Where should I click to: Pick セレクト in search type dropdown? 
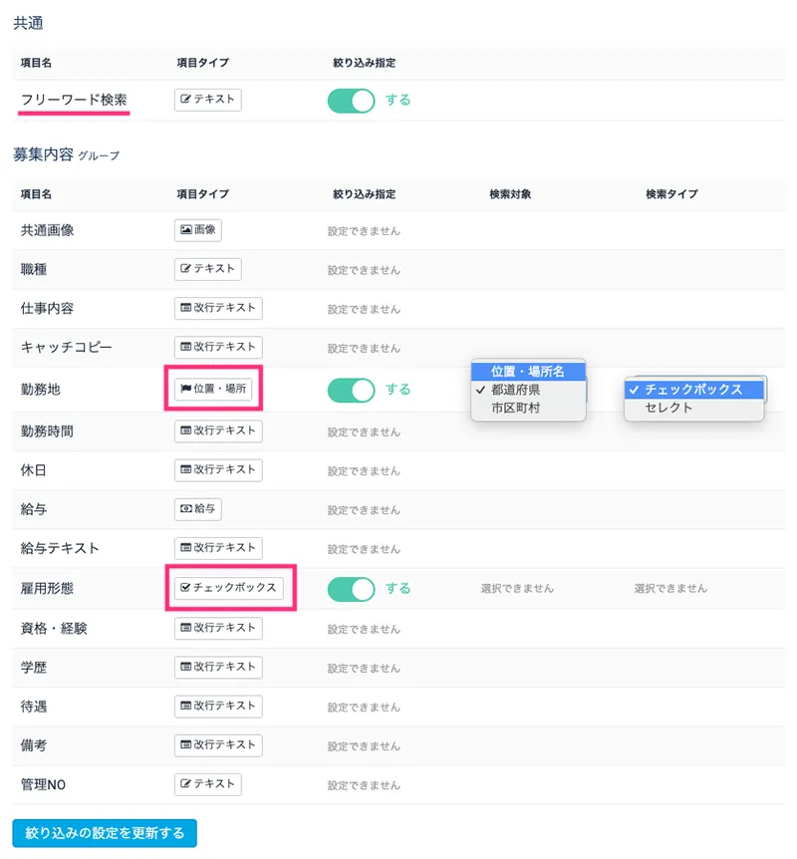[668, 408]
